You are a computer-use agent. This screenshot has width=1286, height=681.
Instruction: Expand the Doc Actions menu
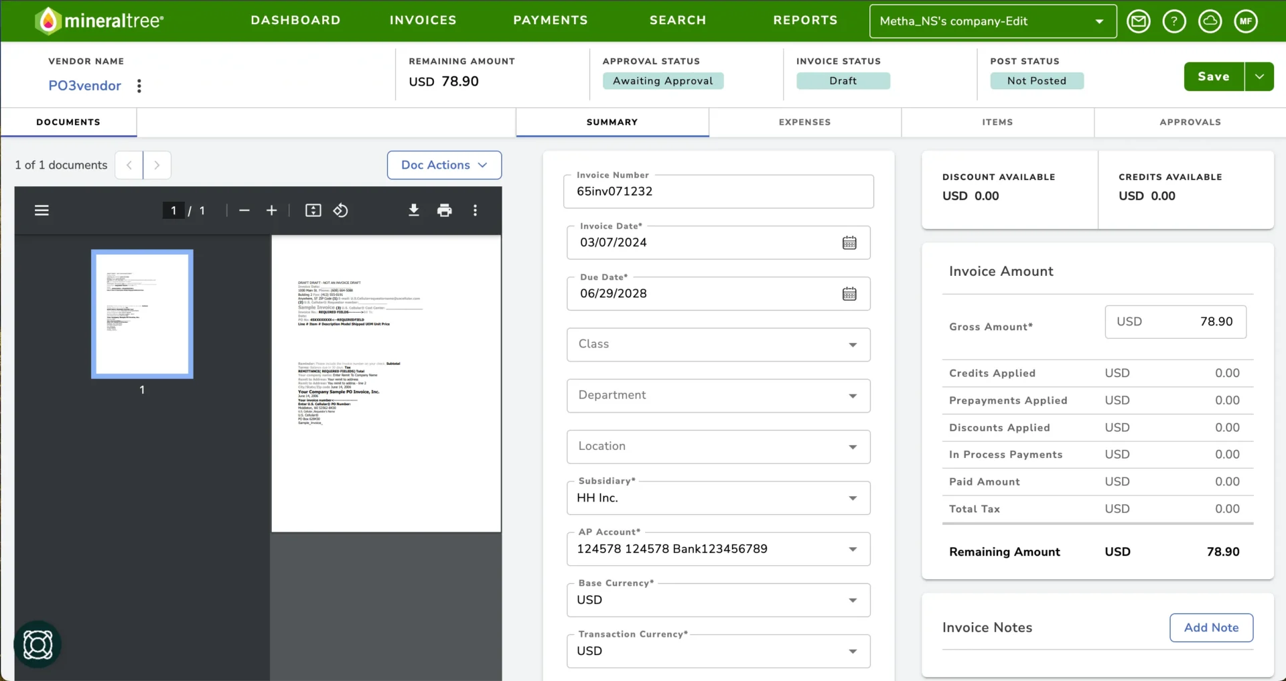(444, 165)
